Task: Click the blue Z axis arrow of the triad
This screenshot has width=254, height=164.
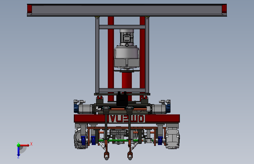Action: point(18,152)
